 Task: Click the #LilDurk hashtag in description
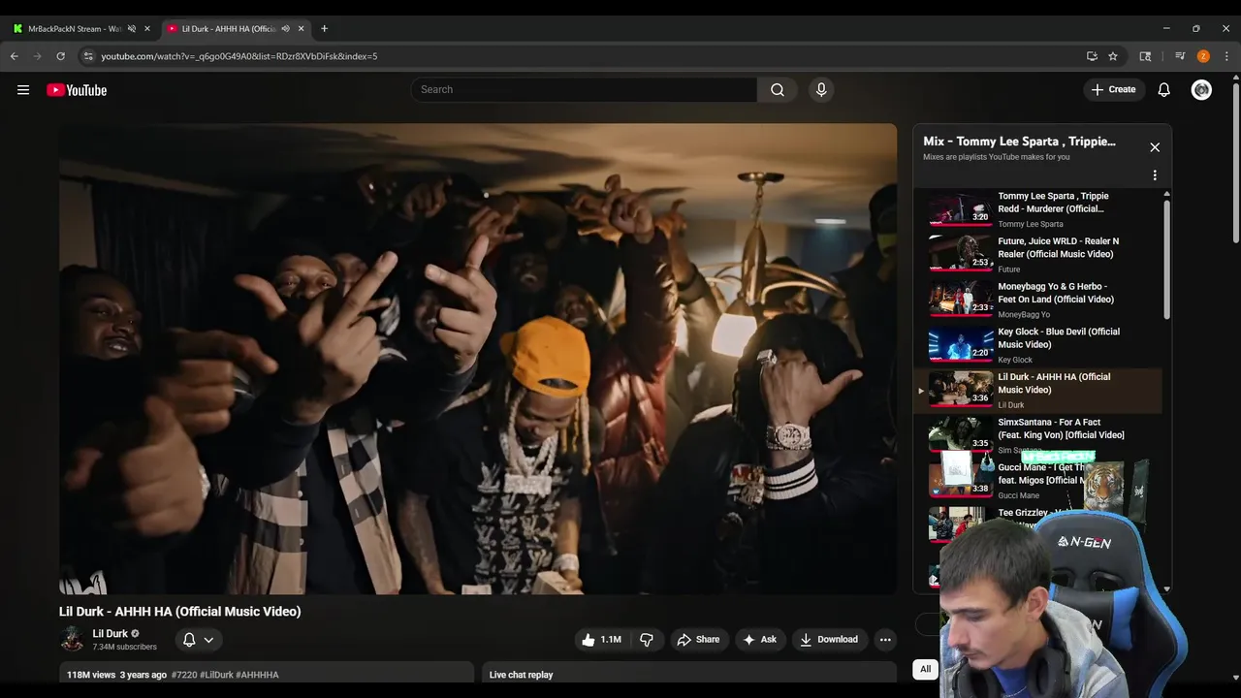(216, 675)
